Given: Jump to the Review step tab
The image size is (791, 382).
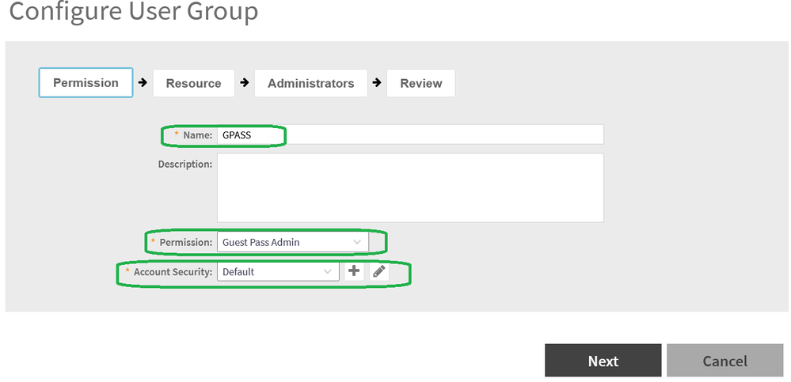Looking at the screenshot, I should pyautogui.click(x=420, y=83).
